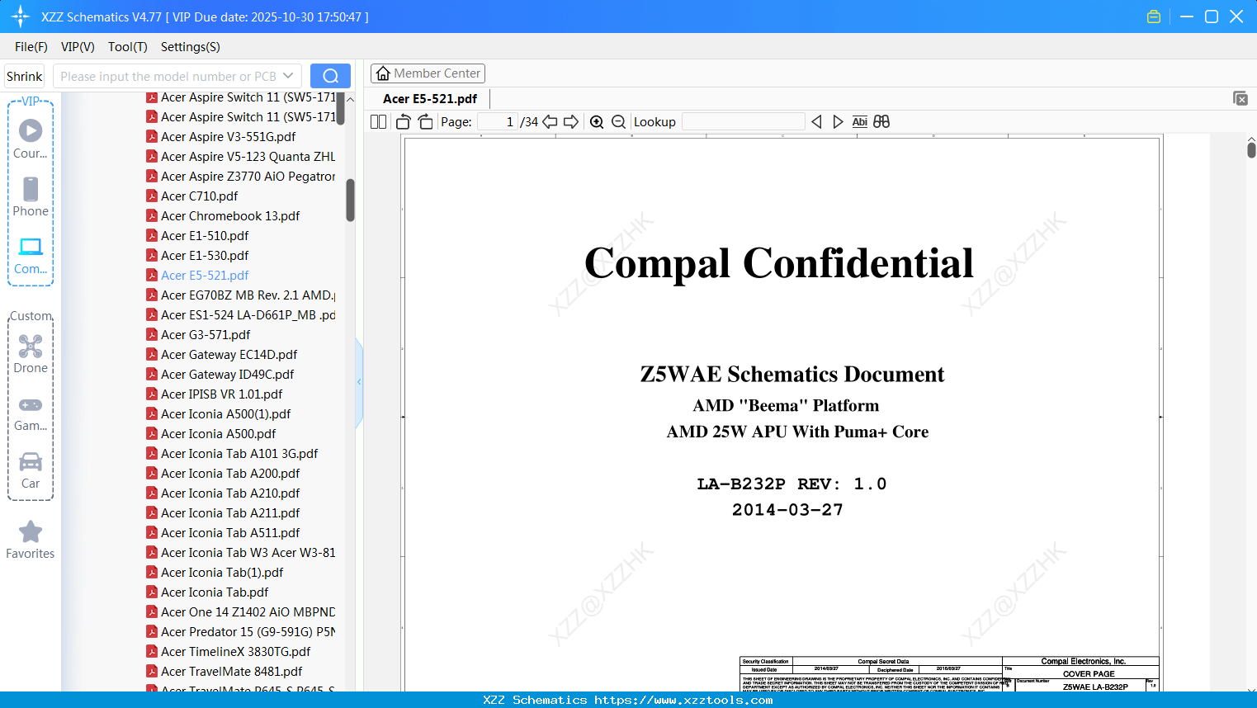Open the Courses category in the sidebar
This screenshot has height=708, width=1257.
31,139
